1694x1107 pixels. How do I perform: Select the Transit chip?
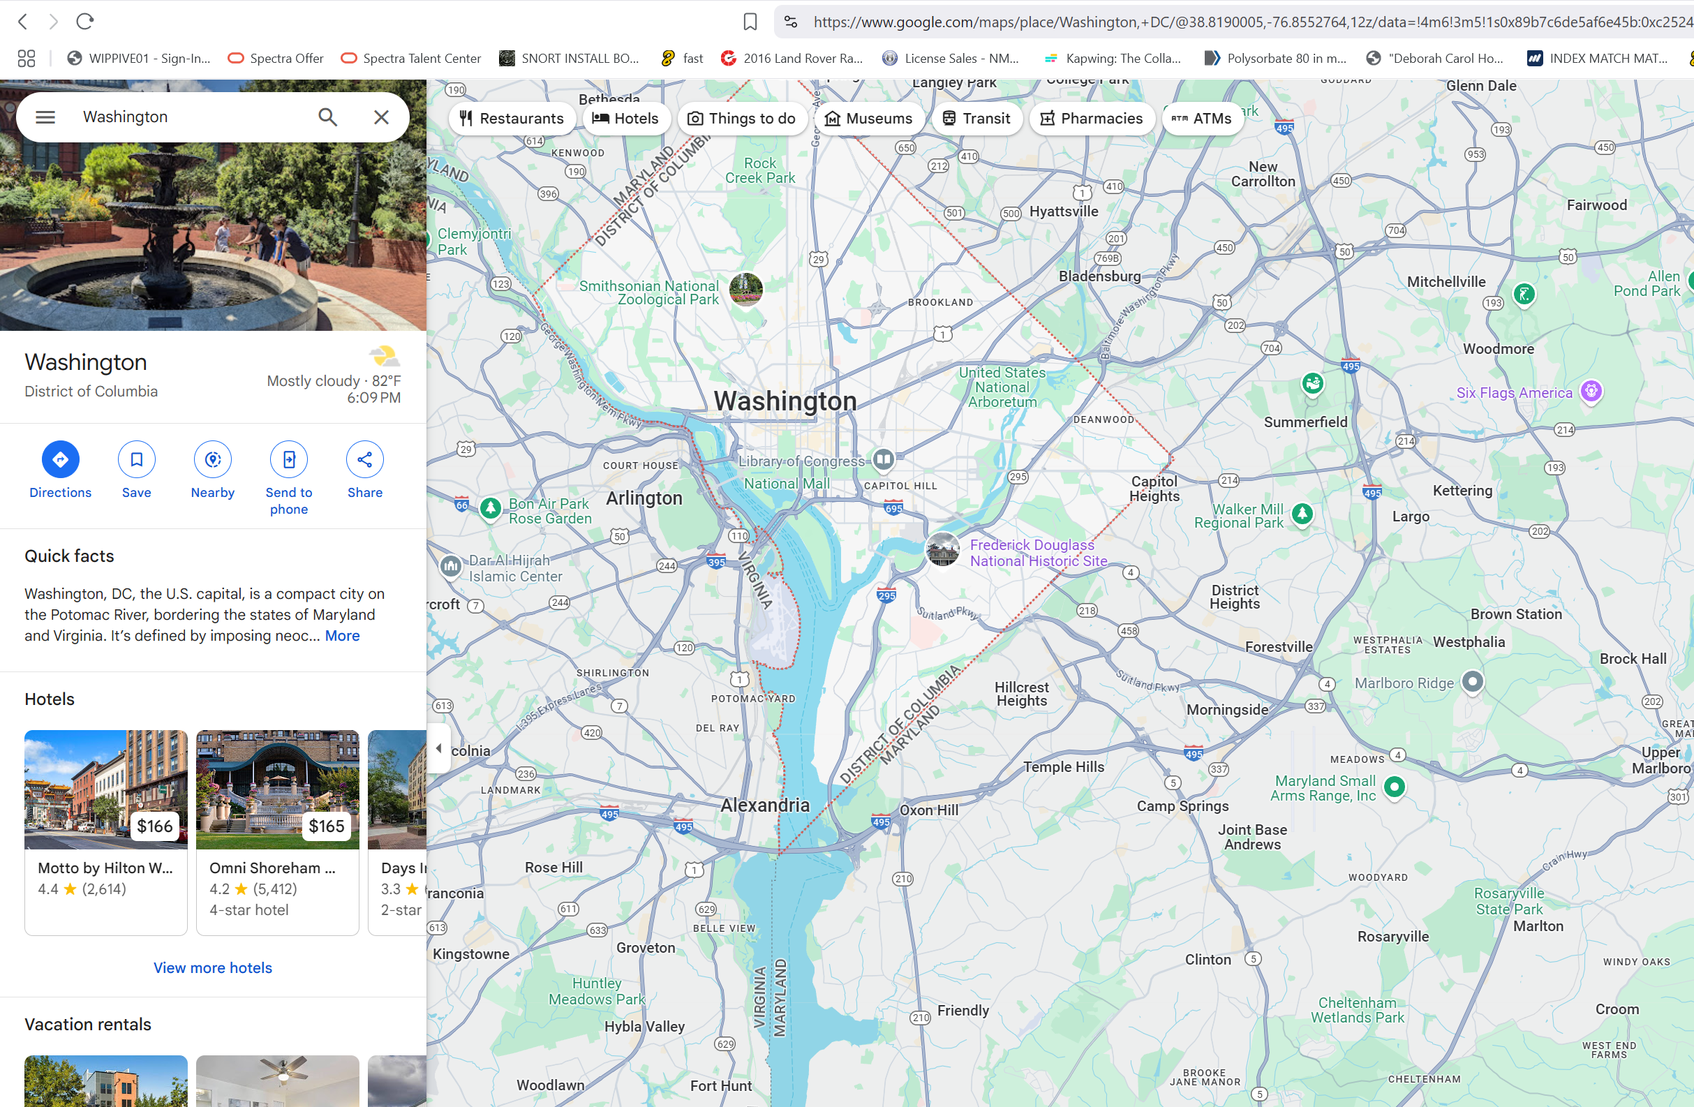(976, 118)
